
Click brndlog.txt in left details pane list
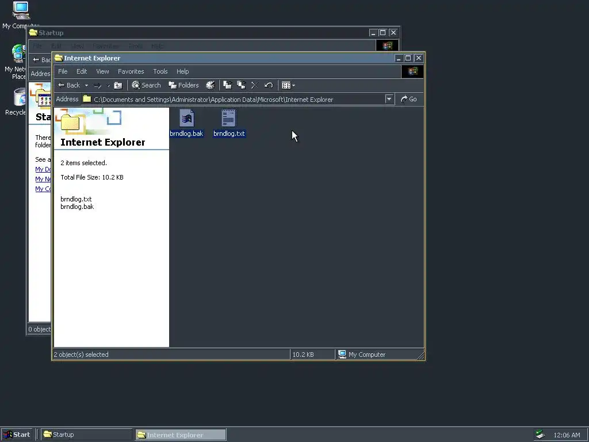76,199
